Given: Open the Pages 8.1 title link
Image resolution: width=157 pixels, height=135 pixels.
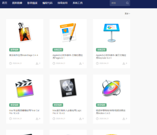Looking at the screenshot, I should tap(68, 57).
